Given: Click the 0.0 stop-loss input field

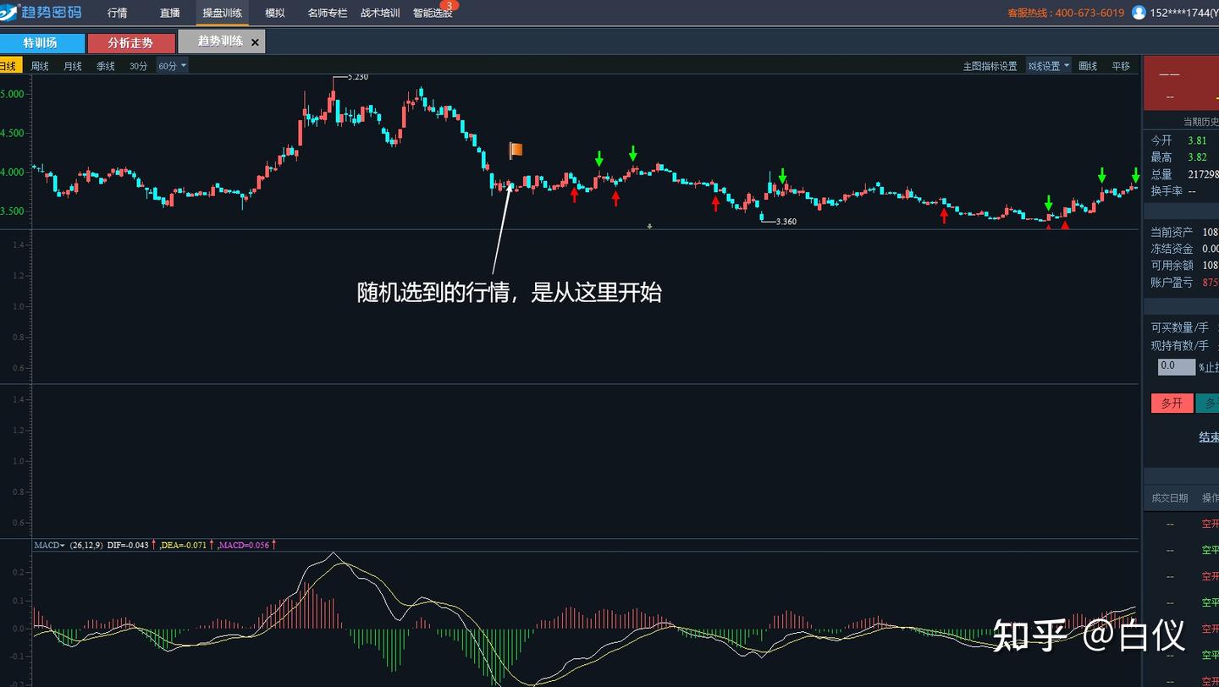Looking at the screenshot, I should pos(1177,366).
